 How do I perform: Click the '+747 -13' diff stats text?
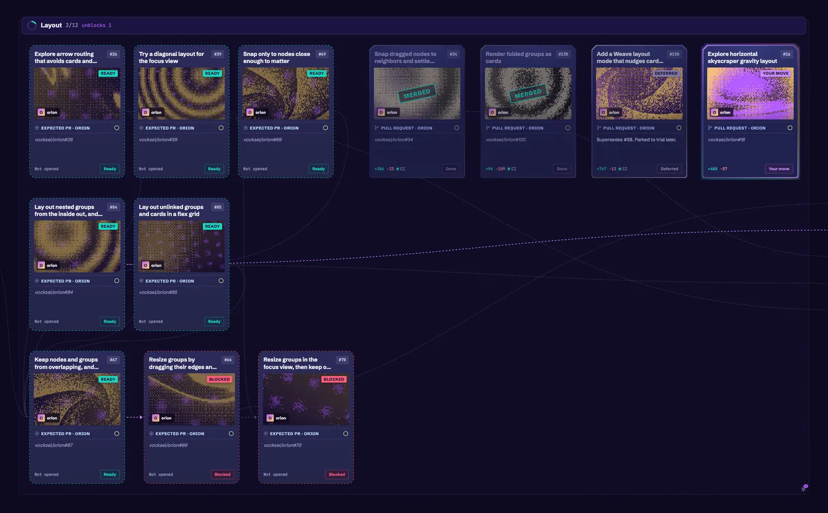point(606,169)
